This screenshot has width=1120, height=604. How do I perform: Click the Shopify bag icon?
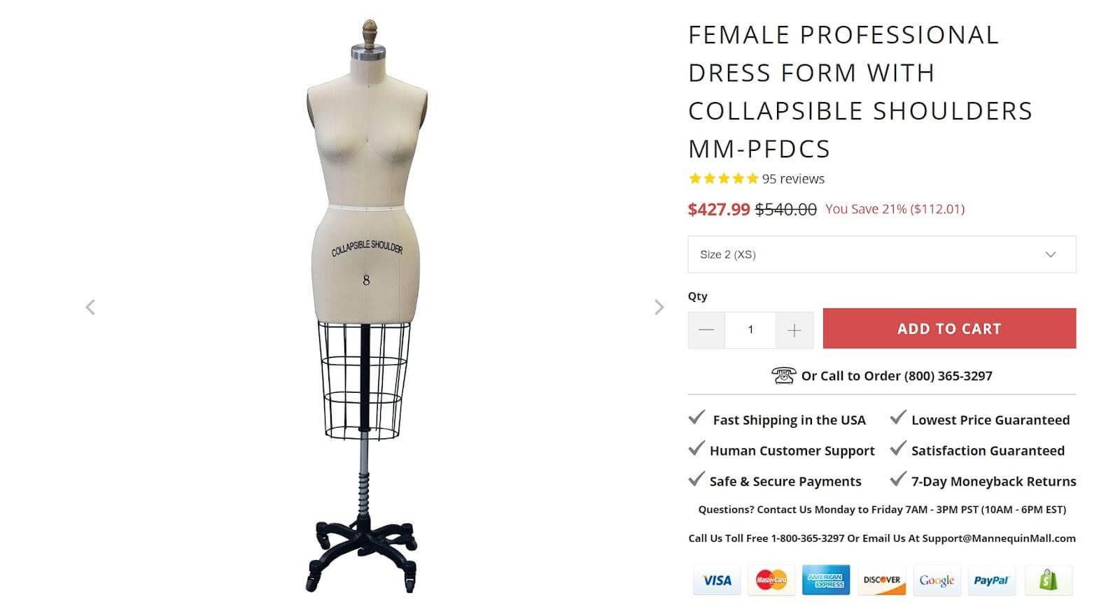pos(1048,580)
